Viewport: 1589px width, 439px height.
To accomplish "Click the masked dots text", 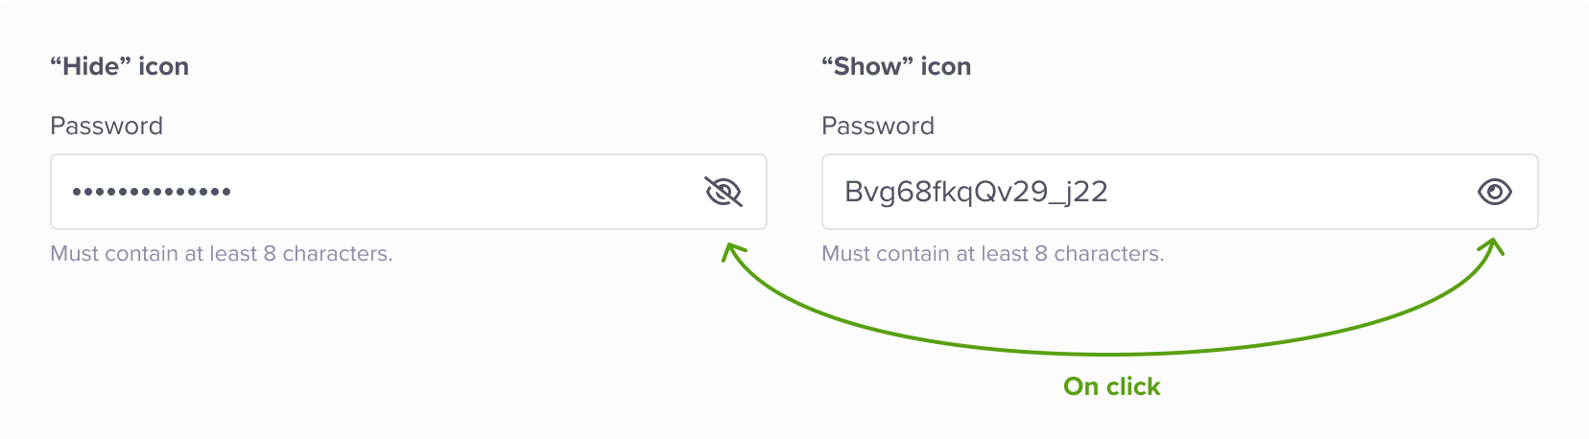I will tap(152, 192).
